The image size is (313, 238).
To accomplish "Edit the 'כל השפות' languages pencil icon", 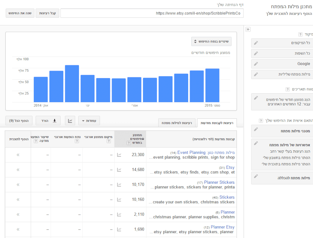I will pos(256,53).
